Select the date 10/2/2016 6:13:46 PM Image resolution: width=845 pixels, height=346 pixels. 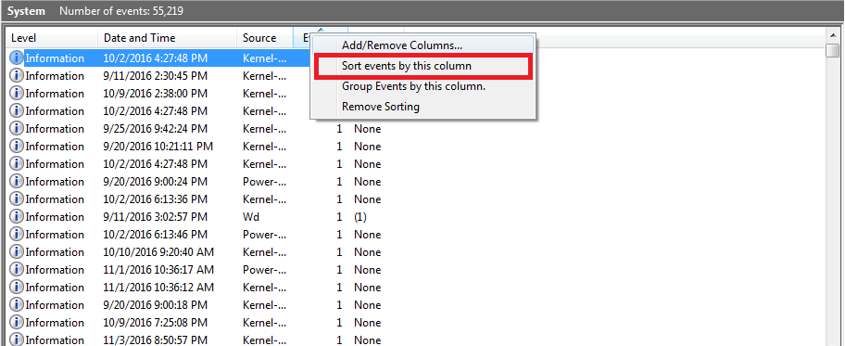156,235
